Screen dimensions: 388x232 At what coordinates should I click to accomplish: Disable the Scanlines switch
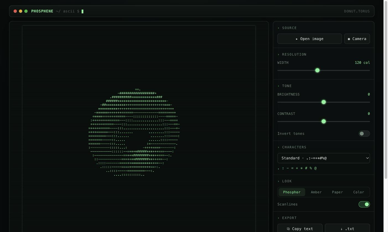point(364,204)
